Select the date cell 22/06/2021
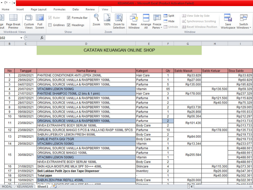This screenshot has width=253, height=190. [x=26, y=75]
